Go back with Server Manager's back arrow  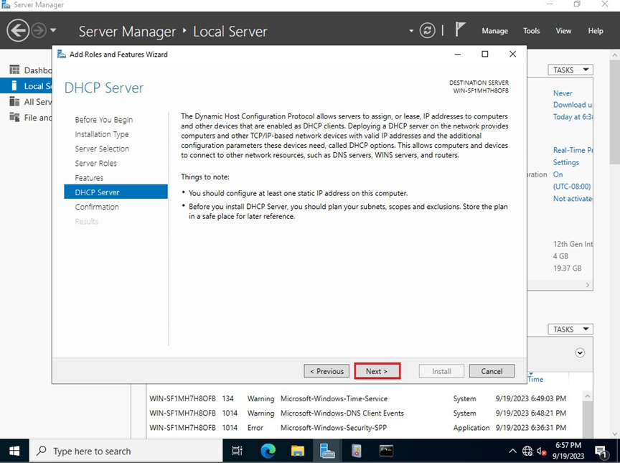(18, 30)
